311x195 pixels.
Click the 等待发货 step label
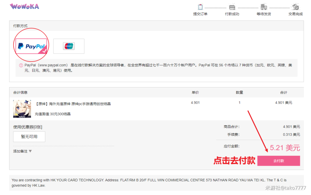click(x=264, y=14)
